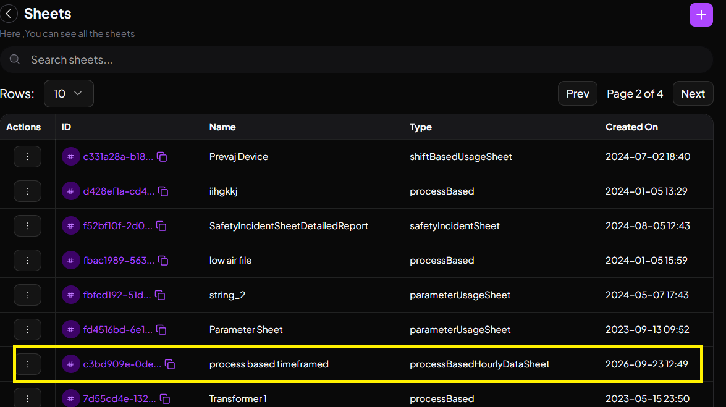The width and height of the screenshot is (726, 407).
Task: Copy the ID fbfcd192-51d...
Action: point(160,295)
